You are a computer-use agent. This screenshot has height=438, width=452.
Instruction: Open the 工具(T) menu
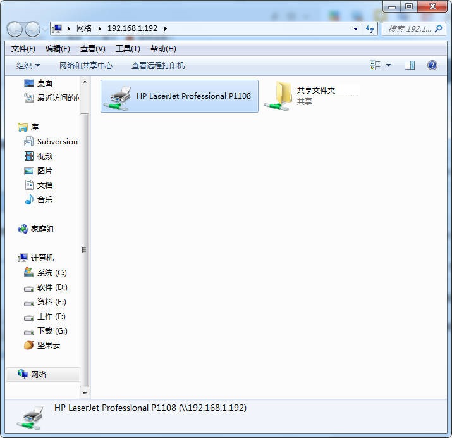coord(128,49)
